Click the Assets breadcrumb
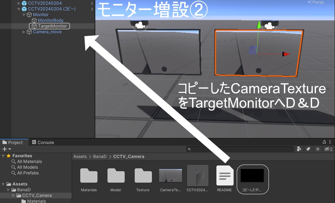The height and width of the screenshot is (203, 335). [x=80, y=157]
